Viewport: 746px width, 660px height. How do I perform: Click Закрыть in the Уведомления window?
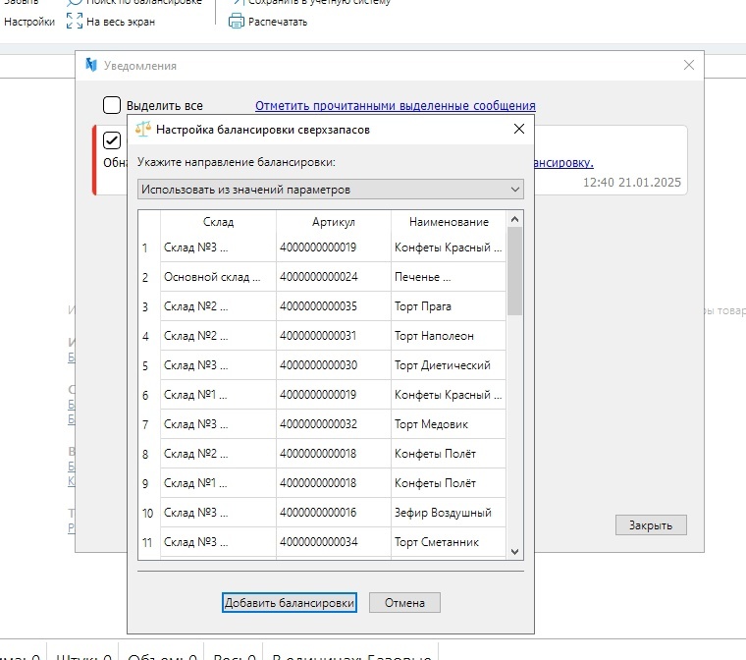point(651,525)
